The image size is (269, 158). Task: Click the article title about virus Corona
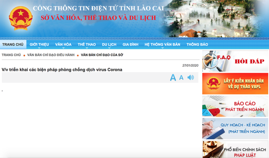click(x=62, y=70)
